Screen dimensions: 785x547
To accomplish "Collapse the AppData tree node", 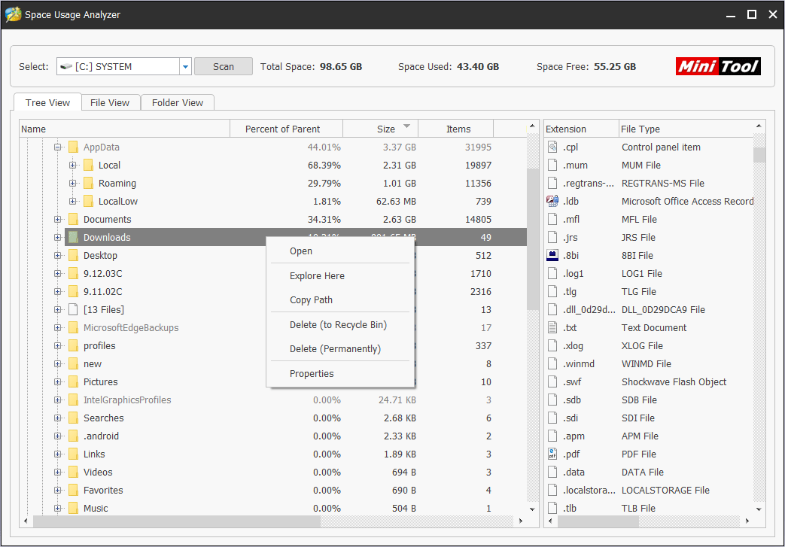I will click(58, 147).
